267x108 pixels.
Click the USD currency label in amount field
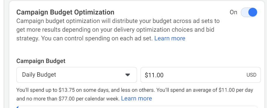(x=251, y=75)
